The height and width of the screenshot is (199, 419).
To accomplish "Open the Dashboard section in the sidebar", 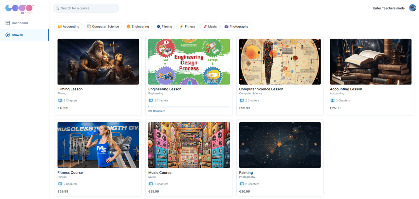I will [x=16, y=23].
